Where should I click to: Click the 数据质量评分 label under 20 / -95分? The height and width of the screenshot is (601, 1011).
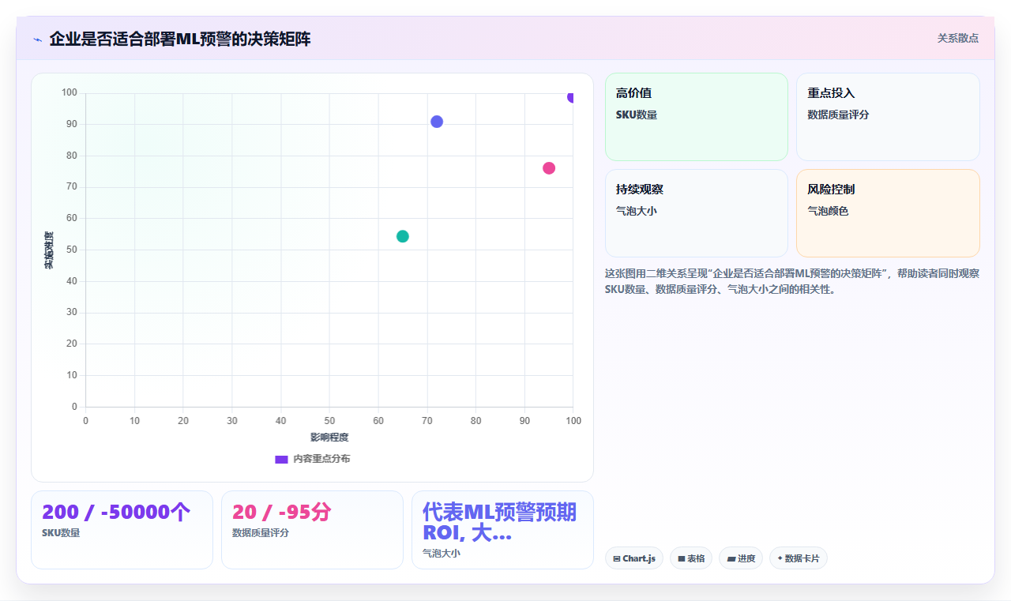click(x=261, y=533)
